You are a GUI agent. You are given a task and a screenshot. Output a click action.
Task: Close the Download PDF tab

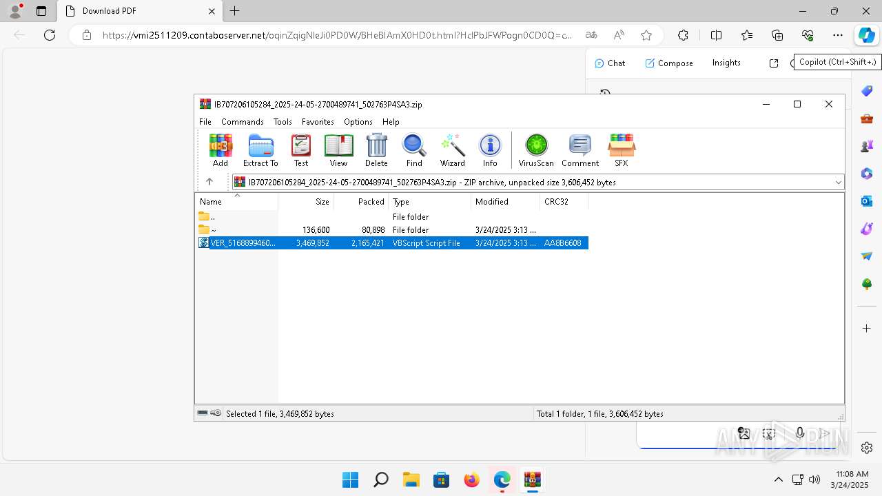click(212, 11)
